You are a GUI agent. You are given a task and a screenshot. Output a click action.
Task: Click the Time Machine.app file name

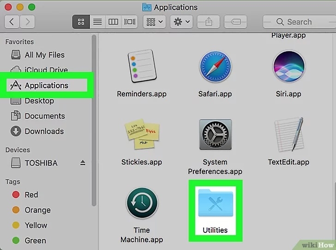coord(142,235)
